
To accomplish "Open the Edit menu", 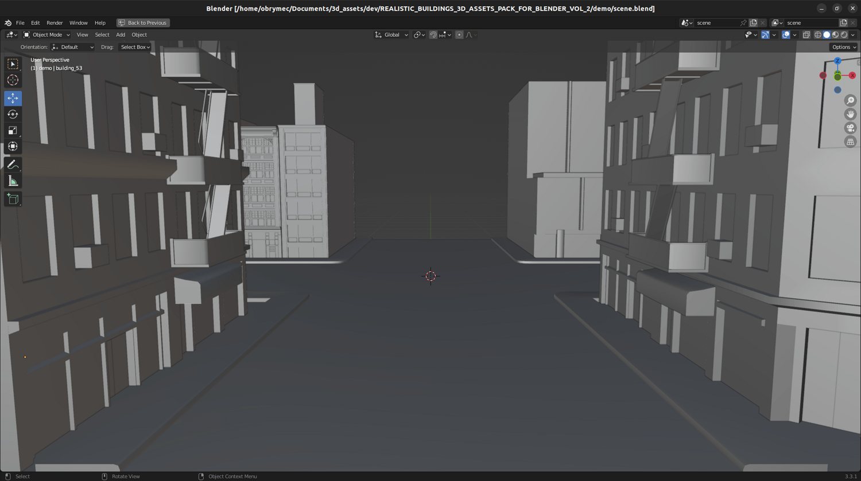I will pyautogui.click(x=35, y=23).
